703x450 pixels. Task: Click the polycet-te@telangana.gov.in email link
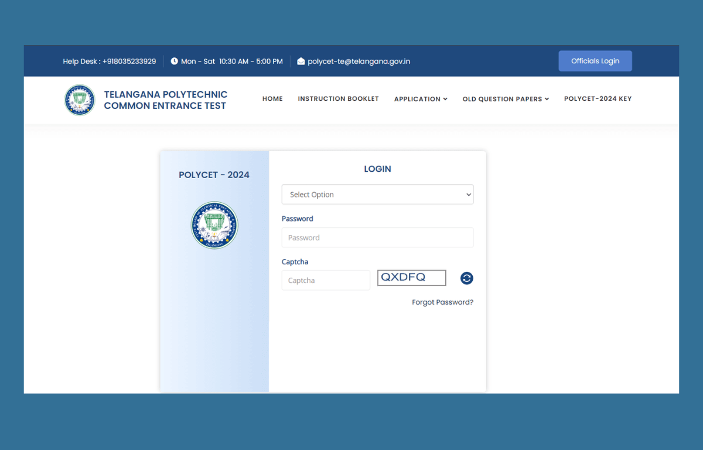[359, 61]
